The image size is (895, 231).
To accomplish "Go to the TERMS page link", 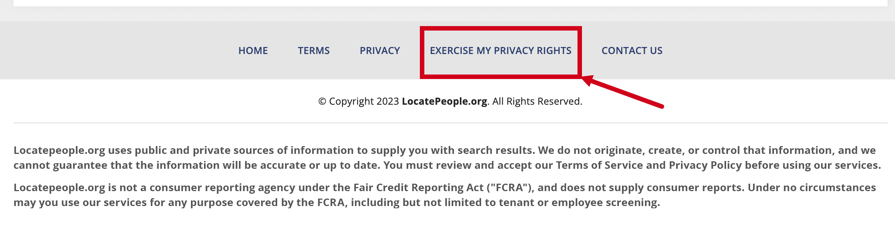I will [x=313, y=51].
